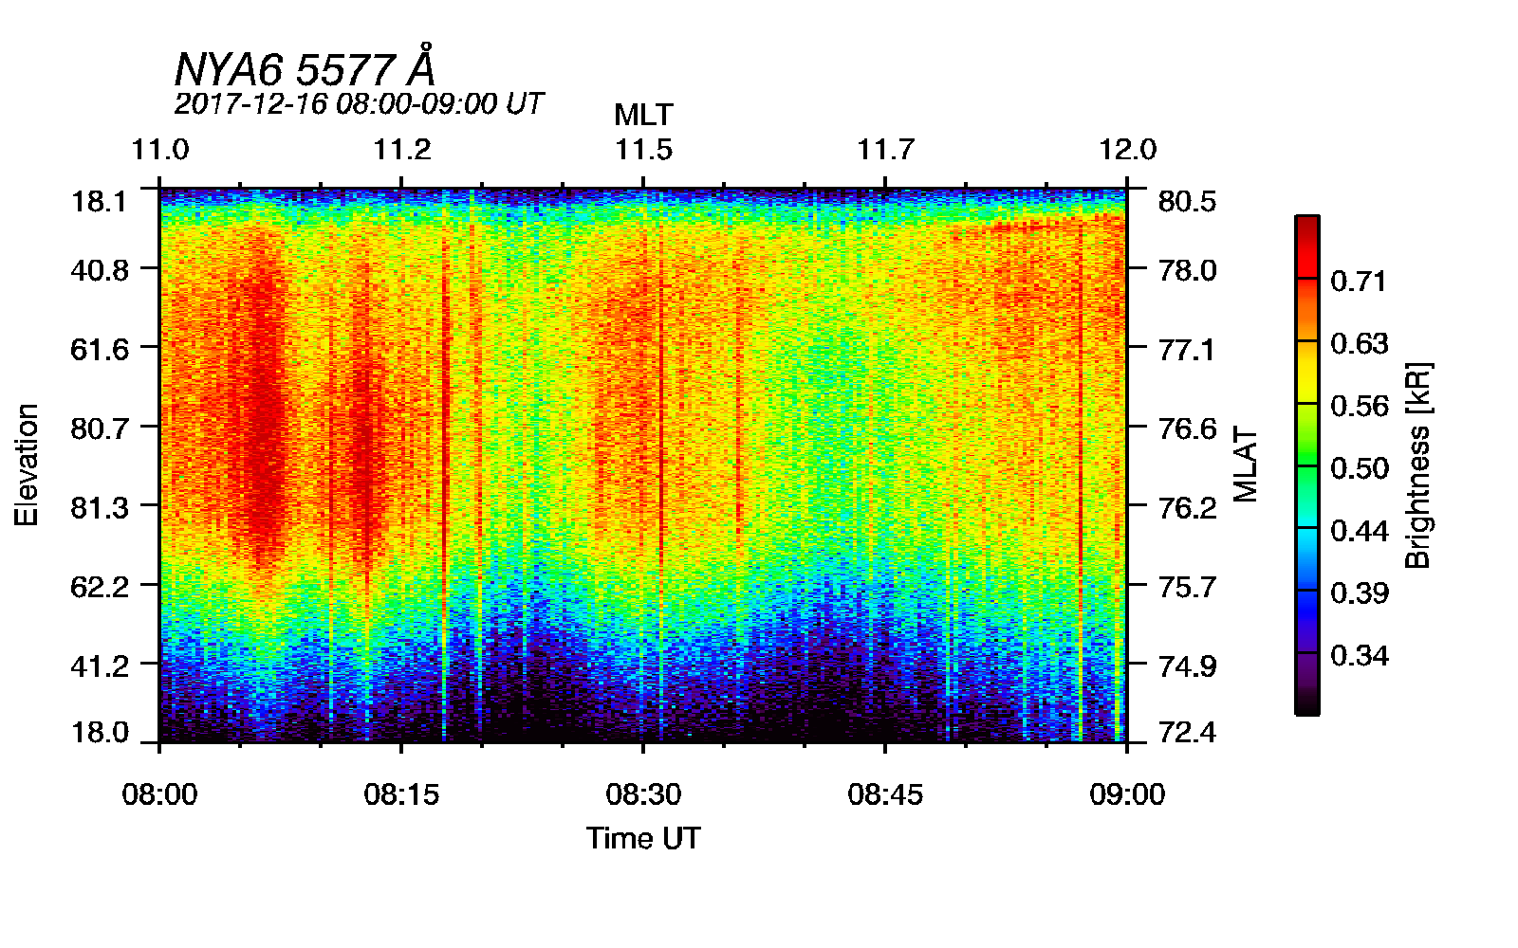This screenshot has width=1518, height=948.
Task: Click the 'MLAT' right axis label
Action: pyautogui.click(x=1245, y=465)
